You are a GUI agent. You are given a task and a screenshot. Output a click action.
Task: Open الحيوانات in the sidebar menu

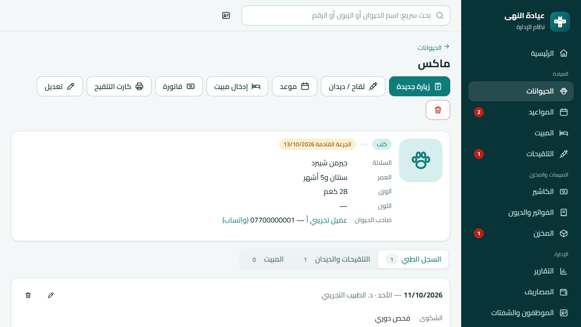(x=521, y=91)
